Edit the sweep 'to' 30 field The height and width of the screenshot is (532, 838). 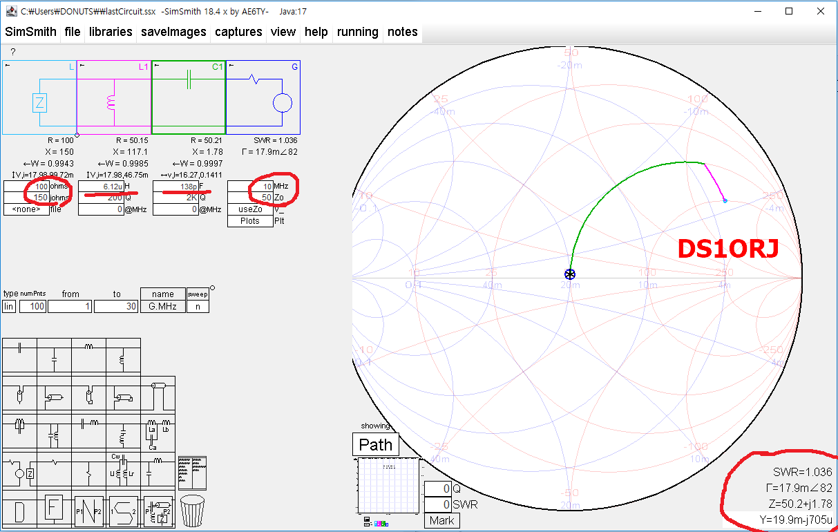pyautogui.click(x=116, y=306)
